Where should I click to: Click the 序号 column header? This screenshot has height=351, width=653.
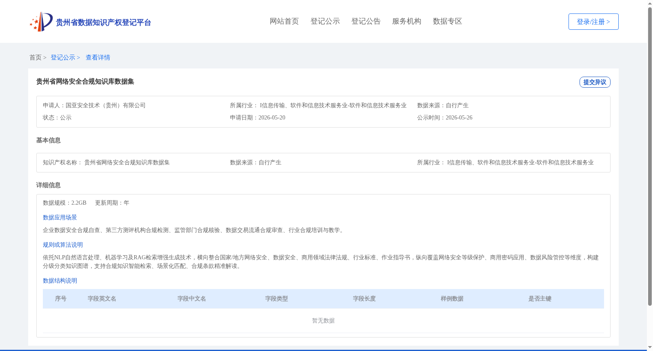pos(61,299)
